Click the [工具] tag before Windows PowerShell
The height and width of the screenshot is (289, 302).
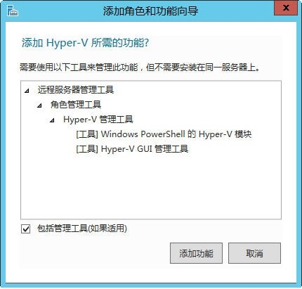pyautogui.click(x=87, y=134)
